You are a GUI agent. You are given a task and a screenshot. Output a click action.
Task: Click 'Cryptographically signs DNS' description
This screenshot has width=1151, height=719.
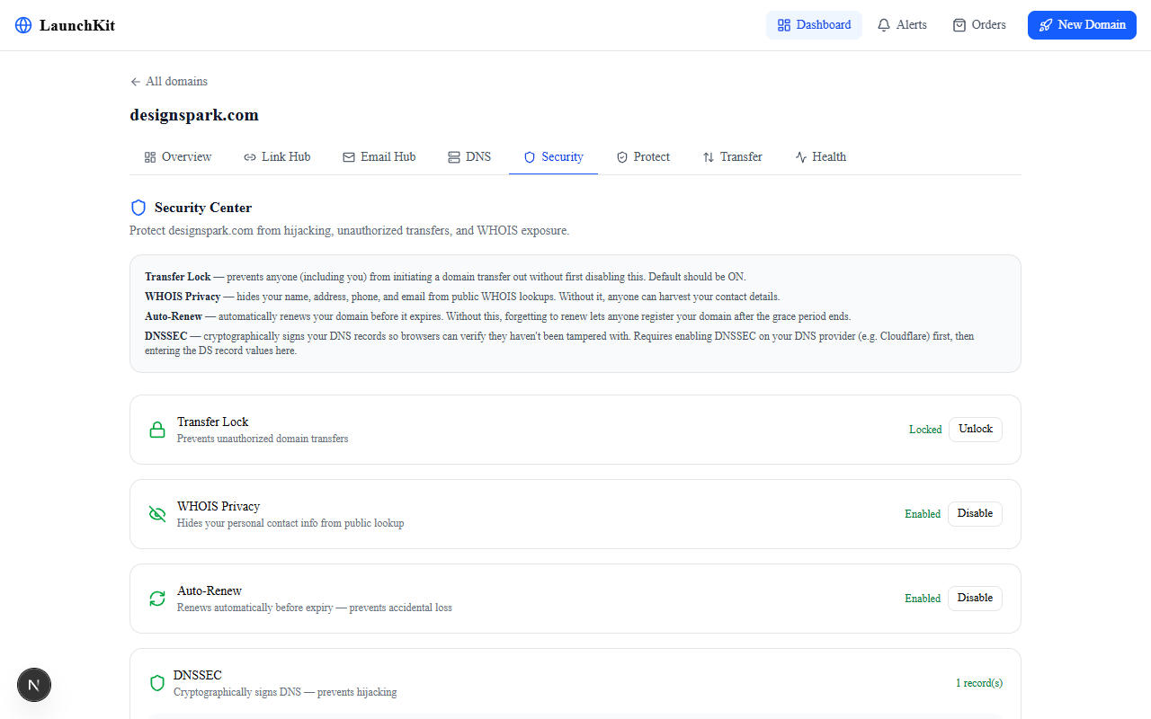285,692
